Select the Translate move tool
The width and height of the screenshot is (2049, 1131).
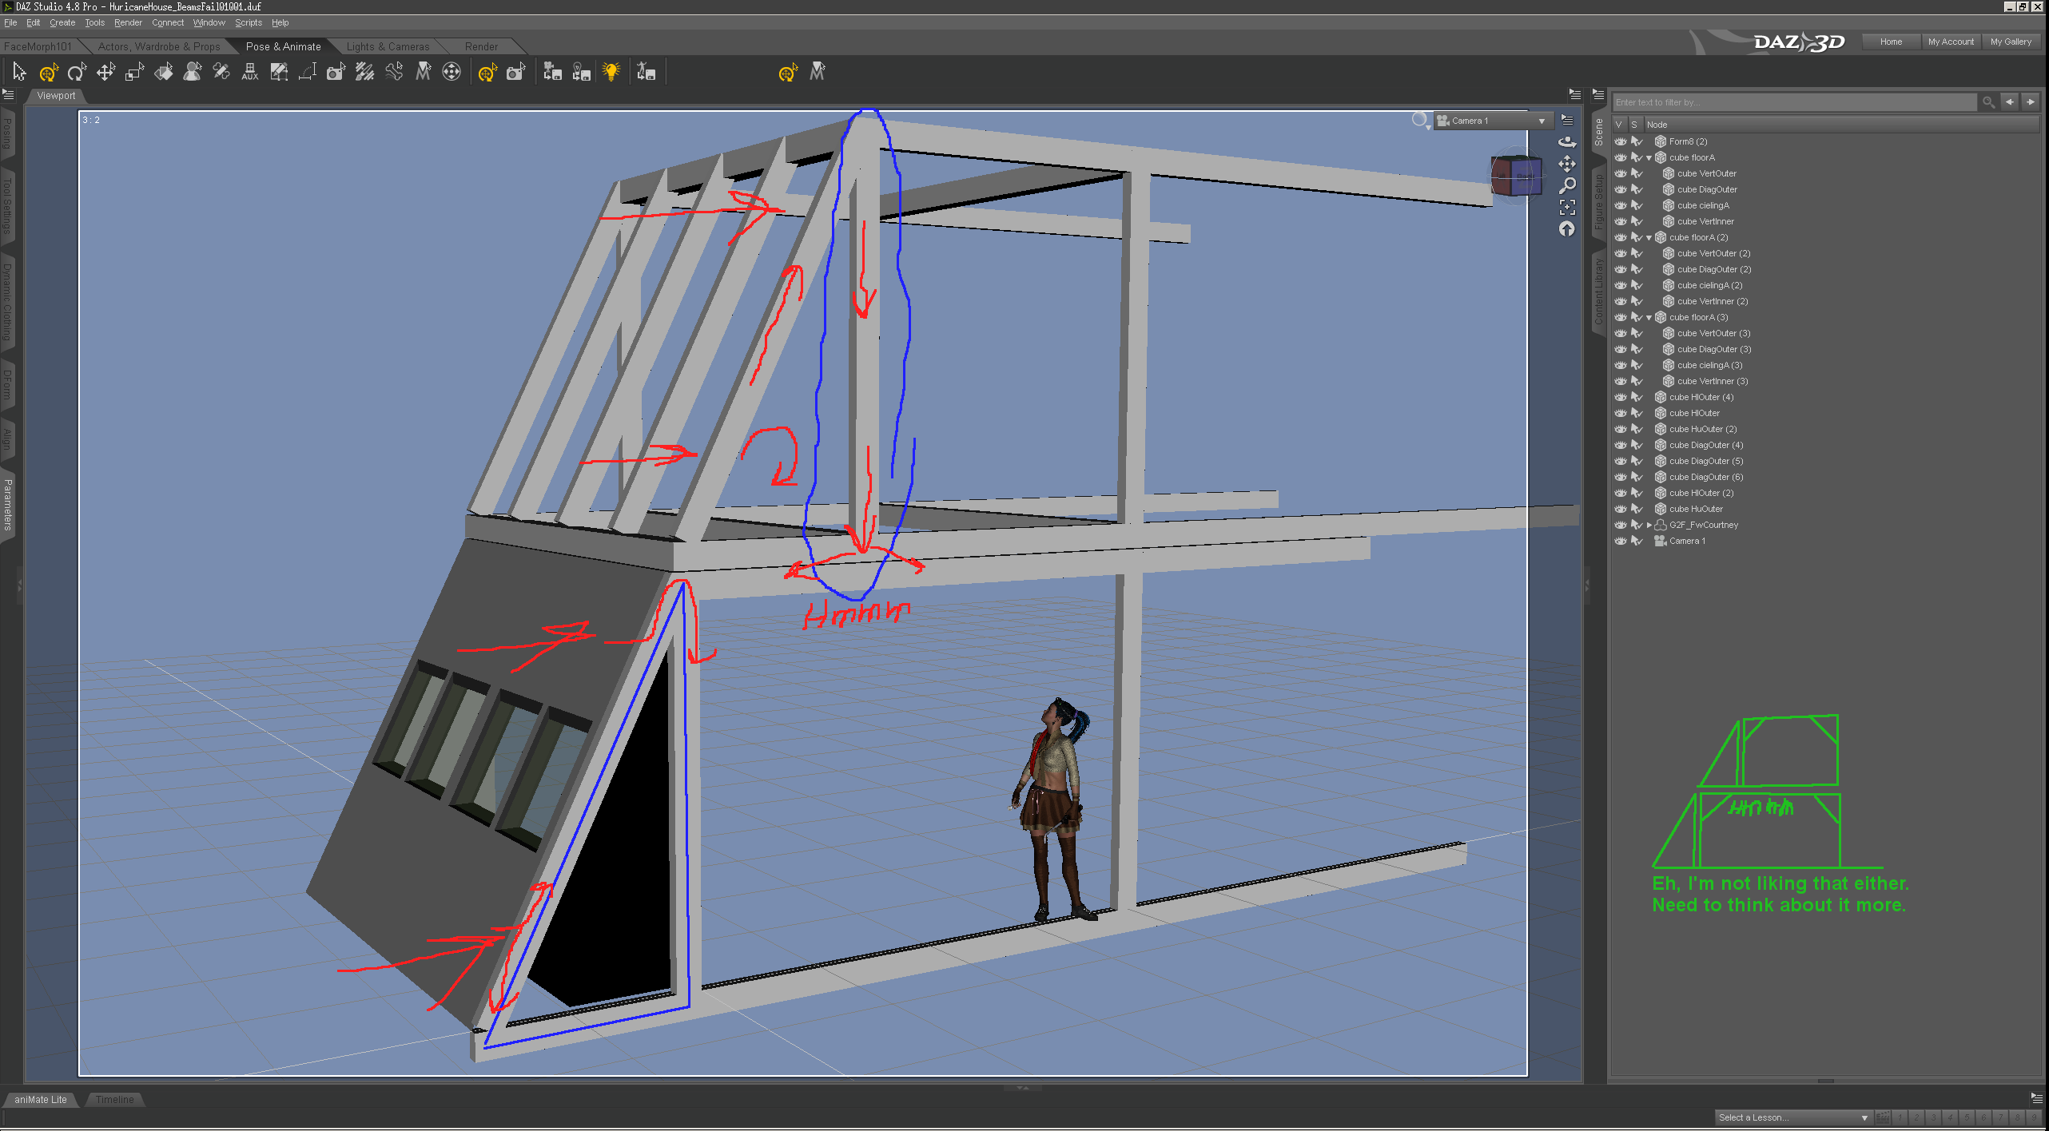[x=105, y=73]
